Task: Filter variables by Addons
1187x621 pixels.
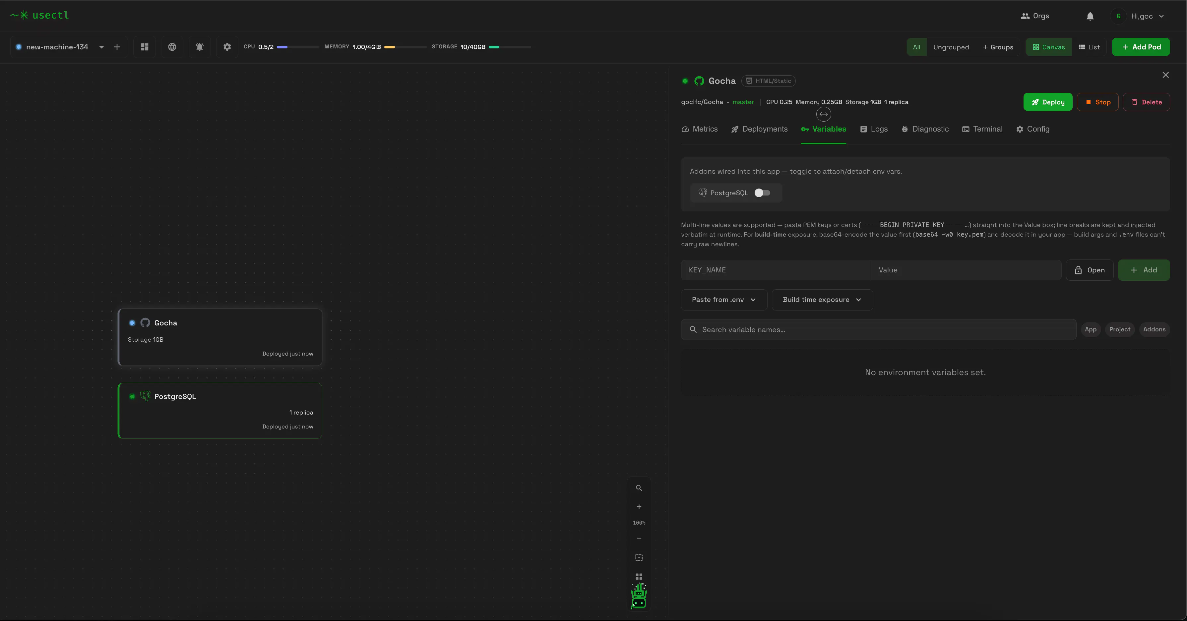Action: (1154, 329)
